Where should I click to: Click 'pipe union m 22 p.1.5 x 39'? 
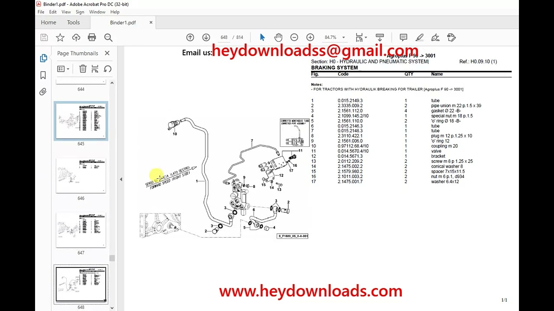click(456, 106)
